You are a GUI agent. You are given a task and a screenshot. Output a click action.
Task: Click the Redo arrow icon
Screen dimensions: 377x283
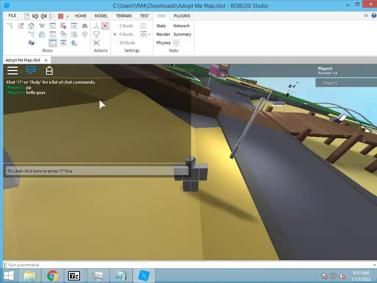click(x=44, y=16)
